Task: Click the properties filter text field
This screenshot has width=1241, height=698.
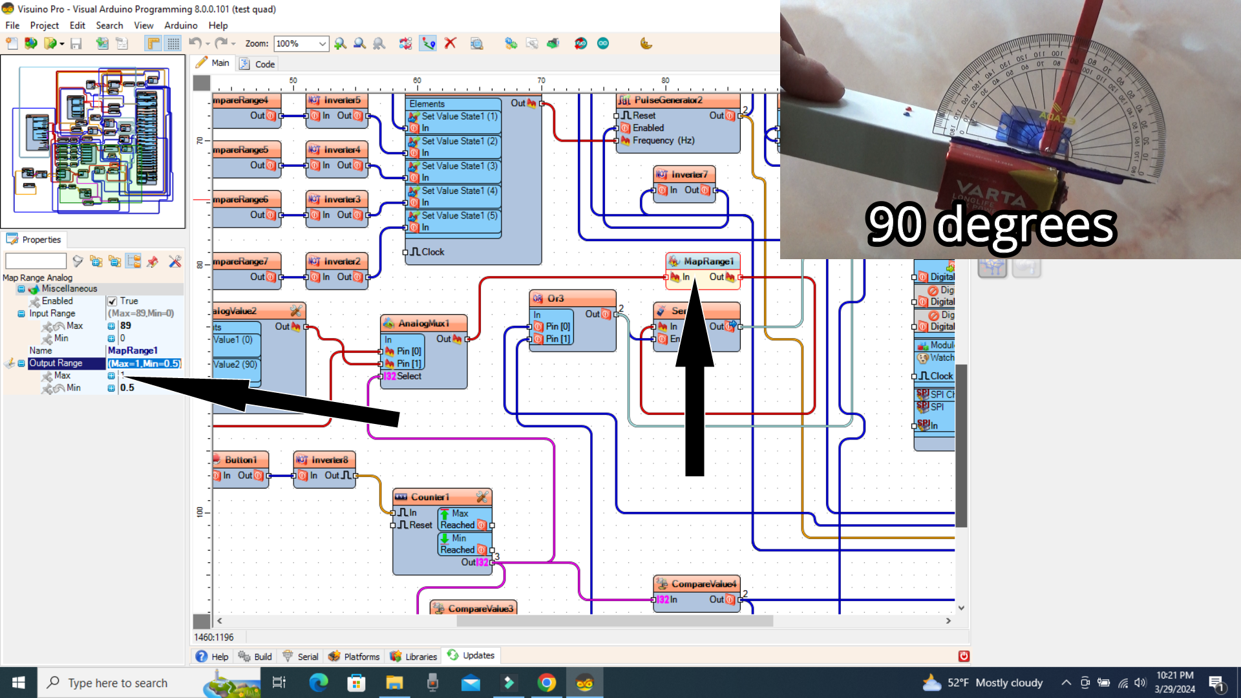Action: point(36,261)
